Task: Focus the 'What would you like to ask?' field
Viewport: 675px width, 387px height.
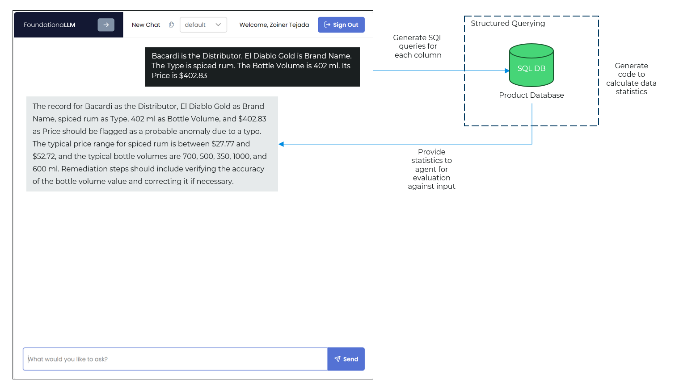Action: pos(175,359)
